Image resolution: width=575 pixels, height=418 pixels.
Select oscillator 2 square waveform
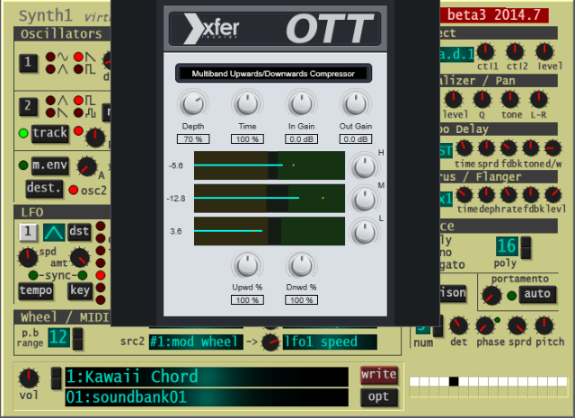click(x=78, y=101)
